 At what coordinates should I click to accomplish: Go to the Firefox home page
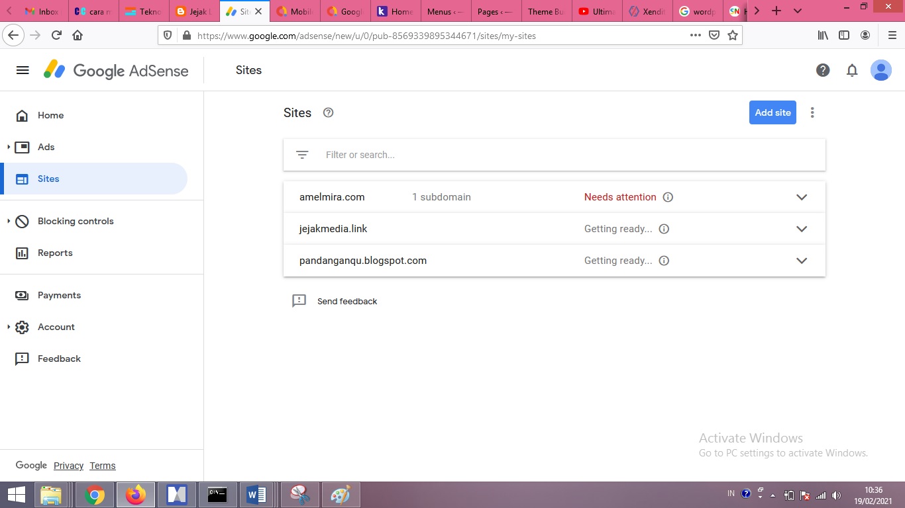[x=78, y=35]
